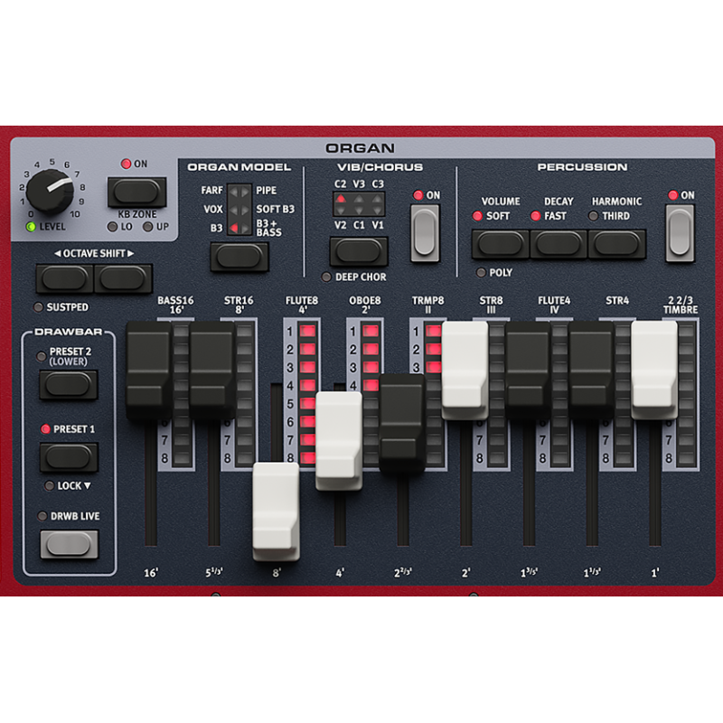723x723 pixels.
Task: Click the lit C2 vibrato indicator
Action: 341,199
